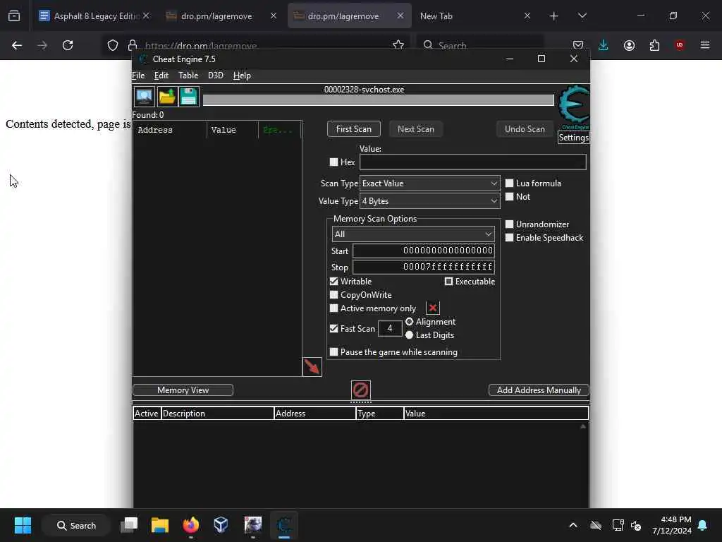Screen dimensions: 722x542
Task: Toggle the Executable checkbox
Action: [x=448, y=281]
